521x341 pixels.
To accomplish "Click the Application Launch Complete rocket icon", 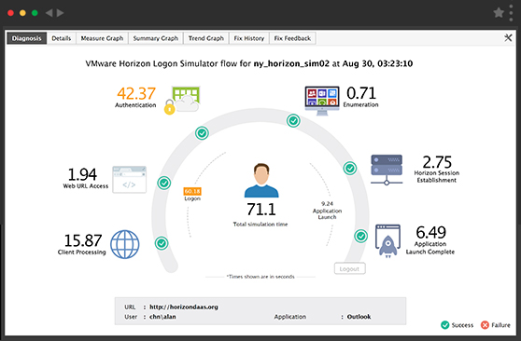I will tap(387, 240).
